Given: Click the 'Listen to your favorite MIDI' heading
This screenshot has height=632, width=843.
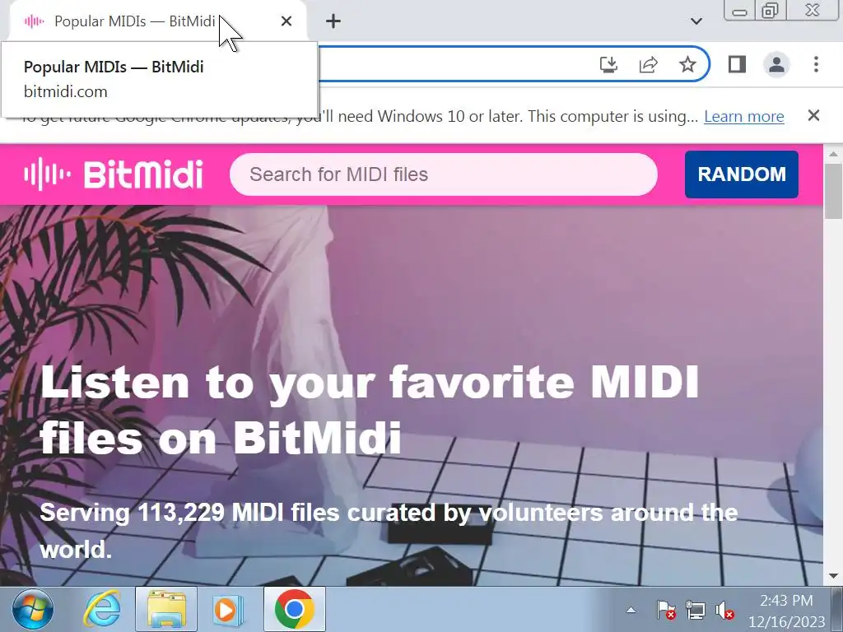Looking at the screenshot, I should 370,409.
